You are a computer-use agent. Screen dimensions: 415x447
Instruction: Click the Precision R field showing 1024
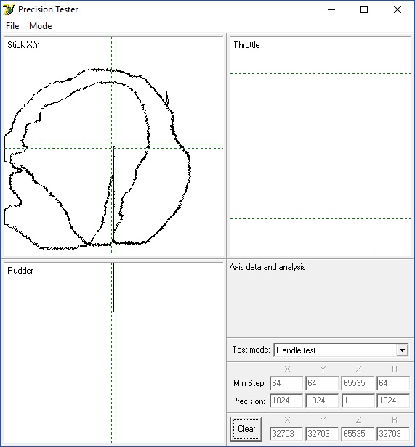393,401
